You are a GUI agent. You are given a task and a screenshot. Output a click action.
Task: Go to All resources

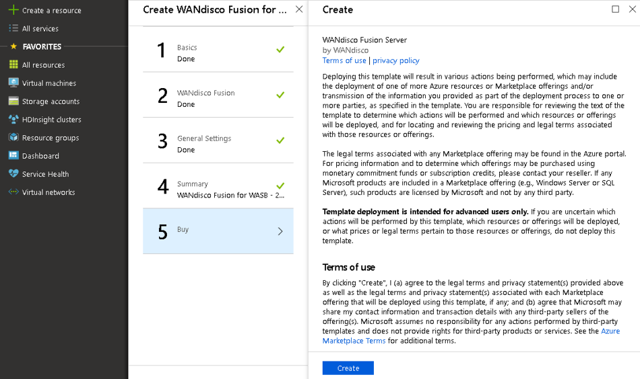pos(43,65)
